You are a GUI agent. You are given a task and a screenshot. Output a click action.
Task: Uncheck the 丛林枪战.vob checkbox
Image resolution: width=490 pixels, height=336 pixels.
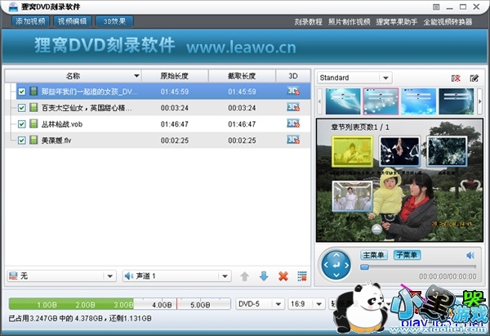point(22,124)
